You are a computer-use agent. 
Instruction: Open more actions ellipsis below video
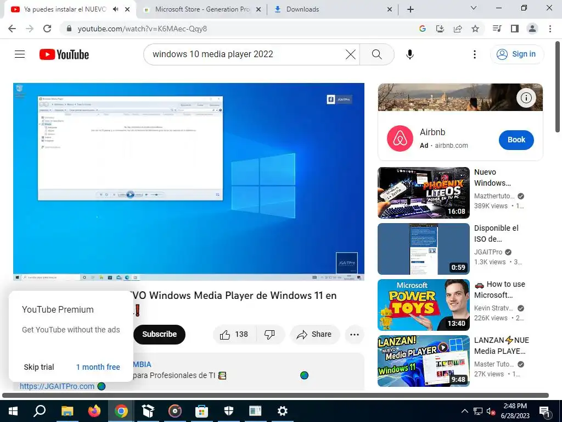[x=355, y=335]
